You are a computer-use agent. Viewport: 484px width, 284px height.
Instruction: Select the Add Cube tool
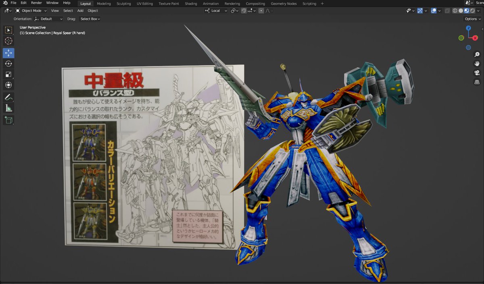click(8, 120)
